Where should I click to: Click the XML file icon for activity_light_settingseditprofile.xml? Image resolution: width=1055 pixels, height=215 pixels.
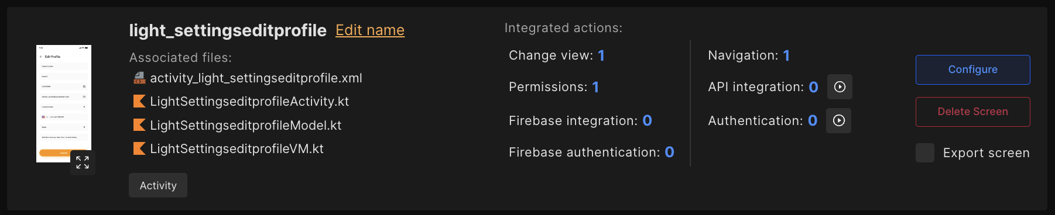tap(139, 78)
